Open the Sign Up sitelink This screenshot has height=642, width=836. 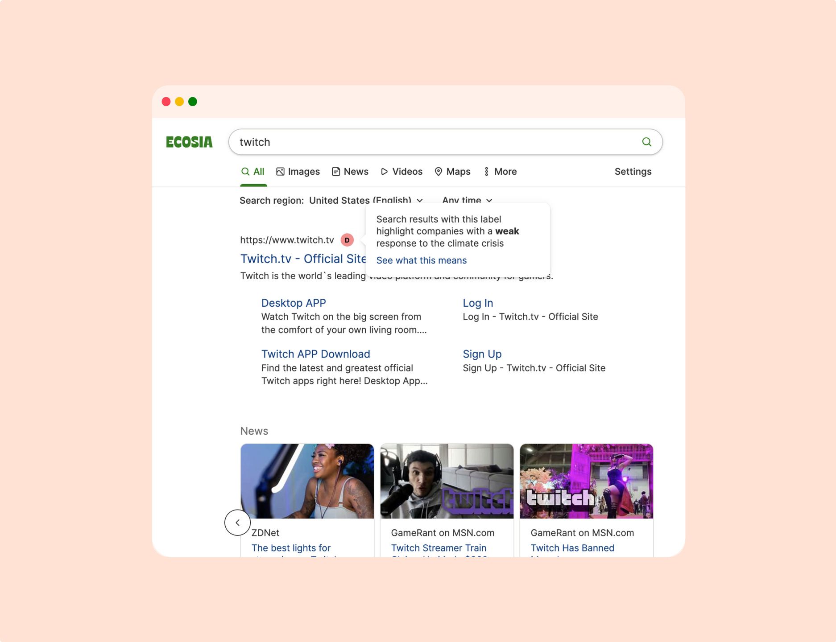point(482,354)
